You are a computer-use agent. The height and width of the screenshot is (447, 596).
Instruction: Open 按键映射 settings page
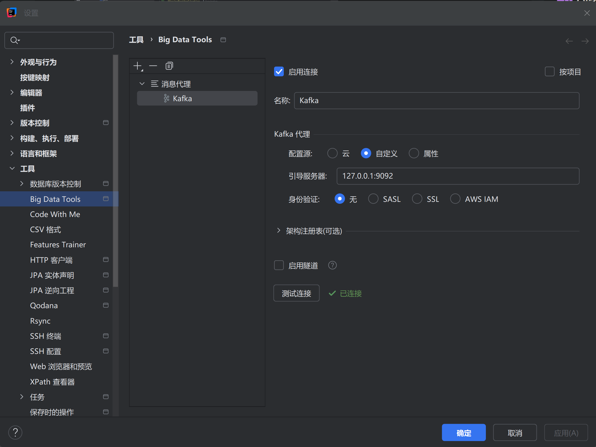click(35, 78)
